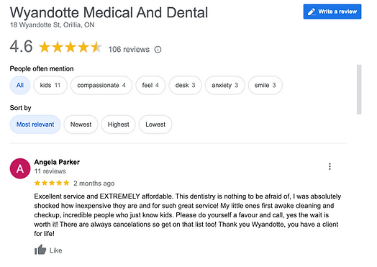The width and height of the screenshot is (377, 267).
Task: Open the three-dot menu on Angela Parker's review
Action: [x=330, y=166]
